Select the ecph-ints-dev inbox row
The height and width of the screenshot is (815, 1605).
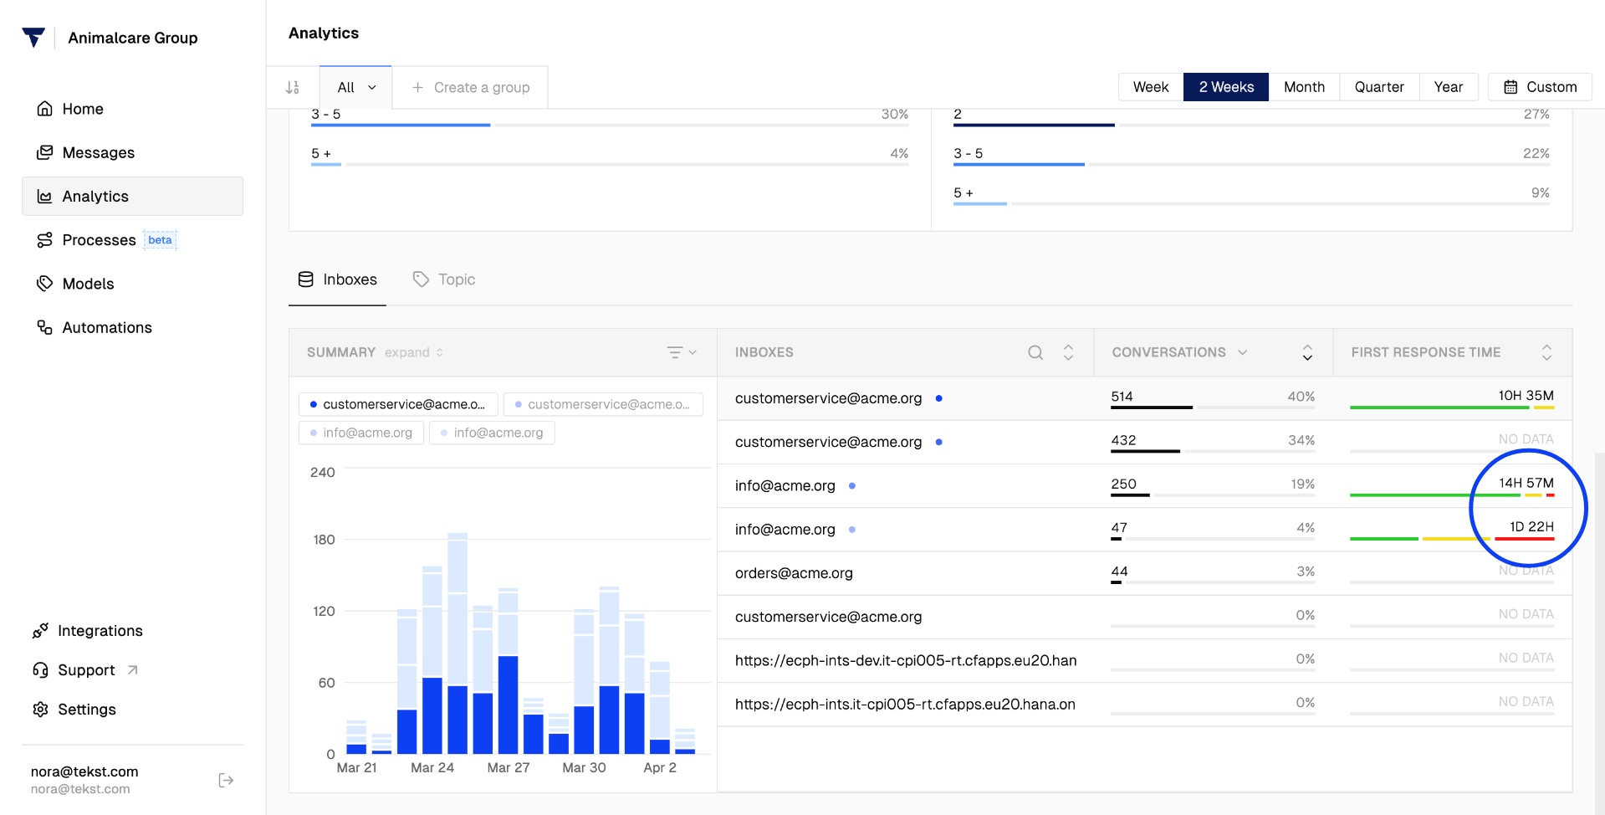pyautogui.click(x=1144, y=660)
